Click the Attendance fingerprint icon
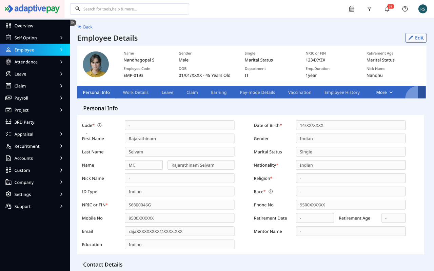The width and height of the screenshot is (434, 271). tap(8, 62)
